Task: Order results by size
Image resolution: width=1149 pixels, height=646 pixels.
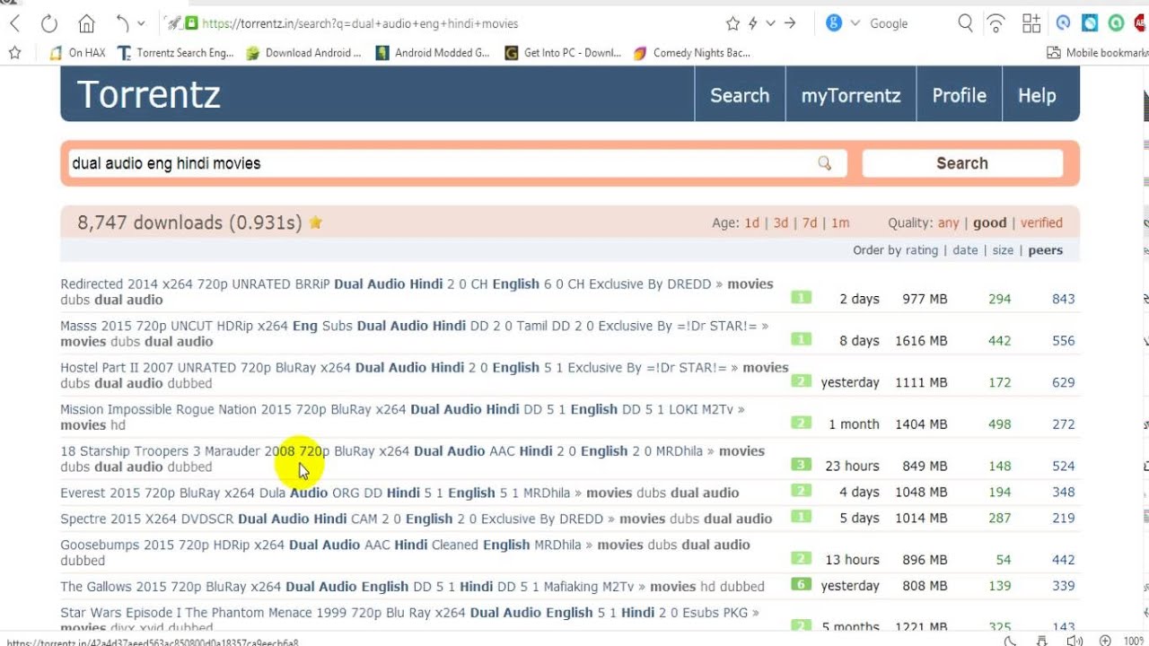Action: point(1003,250)
